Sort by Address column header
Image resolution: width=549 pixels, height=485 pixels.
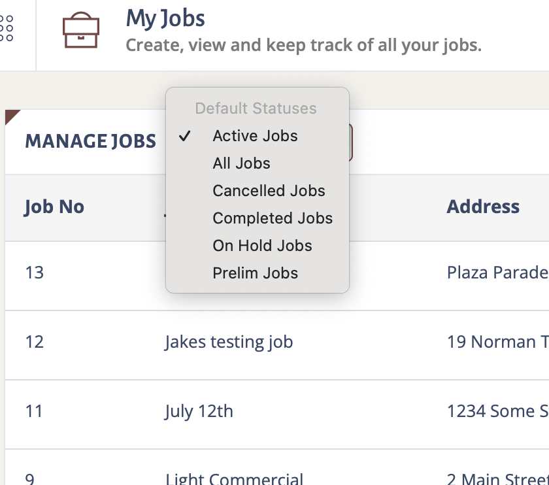tap(483, 207)
